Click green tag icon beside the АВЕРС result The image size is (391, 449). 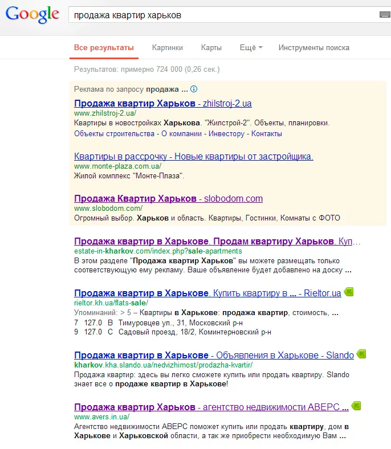click(x=356, y=406)
